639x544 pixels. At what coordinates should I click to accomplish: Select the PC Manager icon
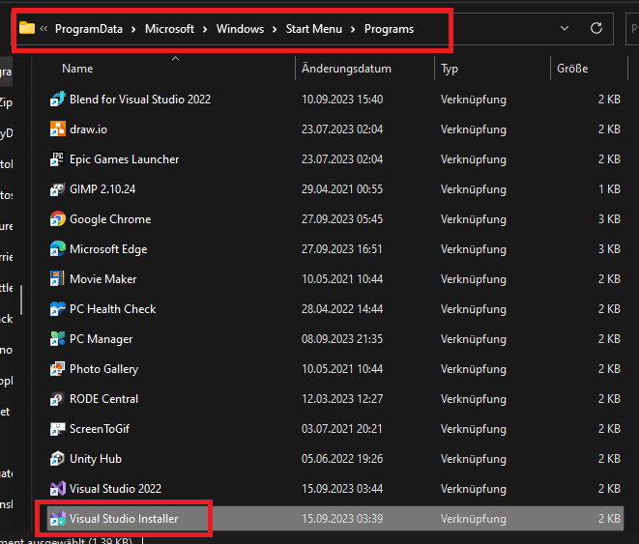click(x=57, y=339)
